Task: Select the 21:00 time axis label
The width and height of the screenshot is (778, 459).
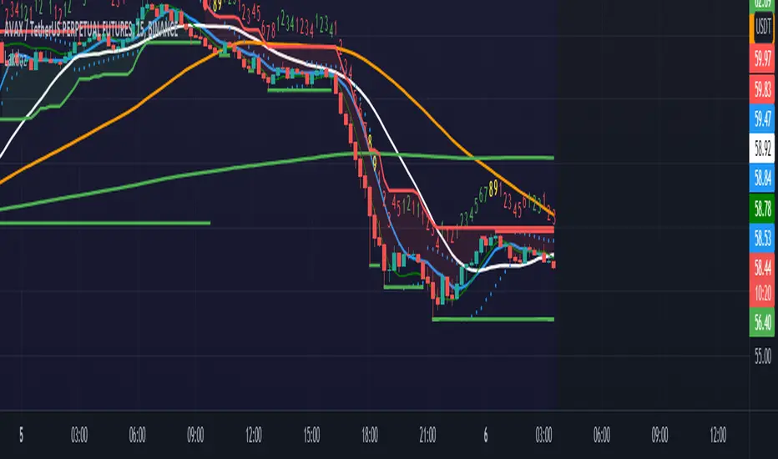Action: 427,435
